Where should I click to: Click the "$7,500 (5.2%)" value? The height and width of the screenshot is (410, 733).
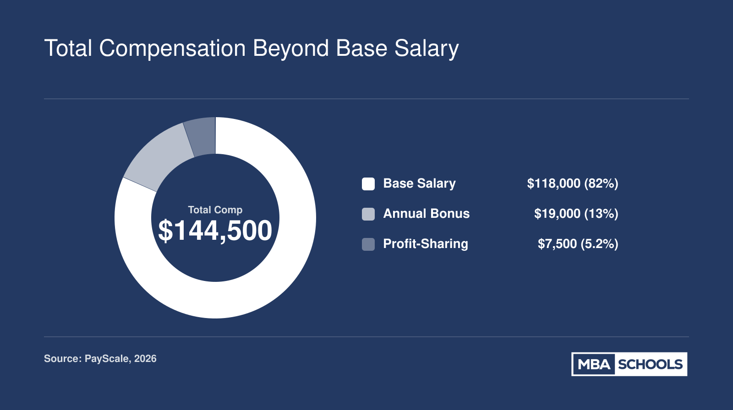pyautogui.click(x=578, y=244)
